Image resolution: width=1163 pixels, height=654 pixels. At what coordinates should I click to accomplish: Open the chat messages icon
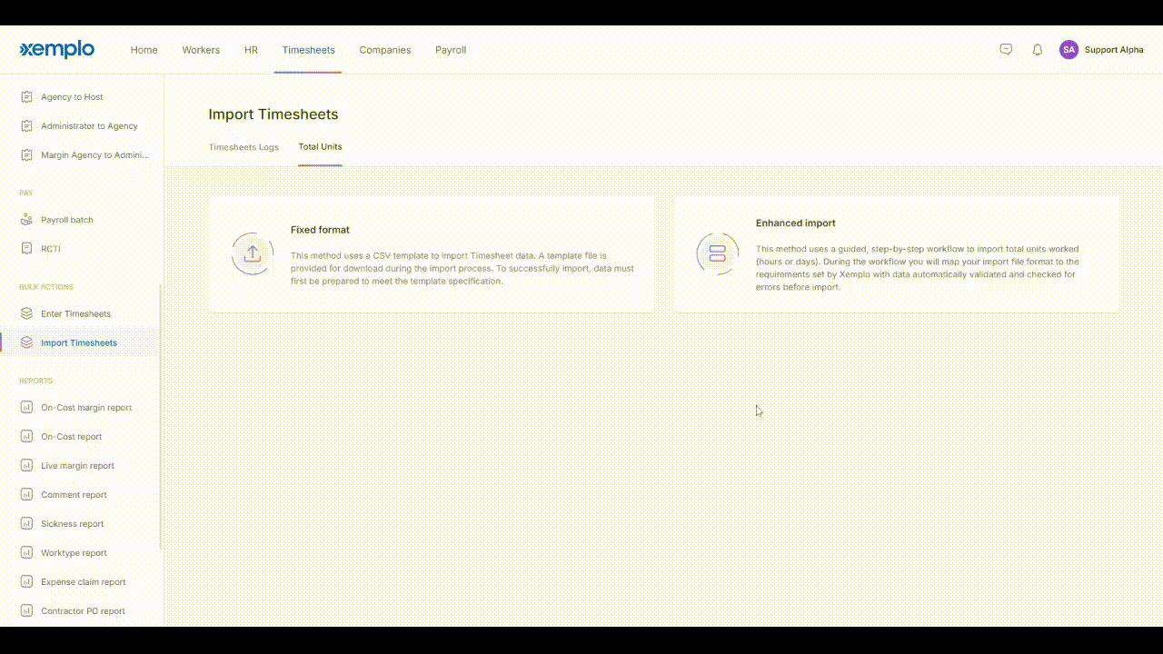[x=1006, y=50]
